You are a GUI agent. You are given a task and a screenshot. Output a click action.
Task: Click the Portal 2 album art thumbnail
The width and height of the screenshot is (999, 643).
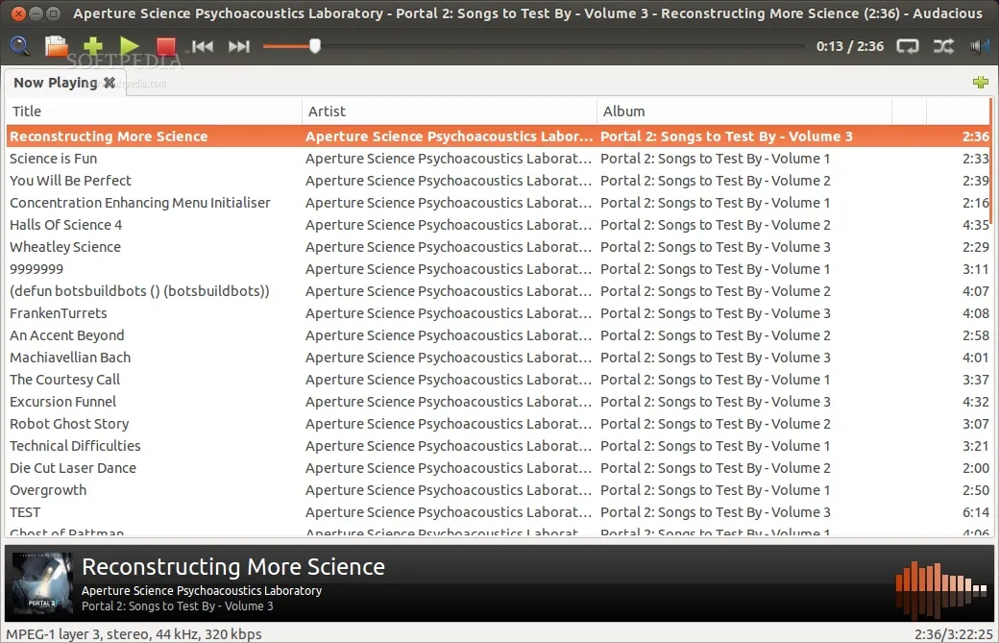coord(41,583)
